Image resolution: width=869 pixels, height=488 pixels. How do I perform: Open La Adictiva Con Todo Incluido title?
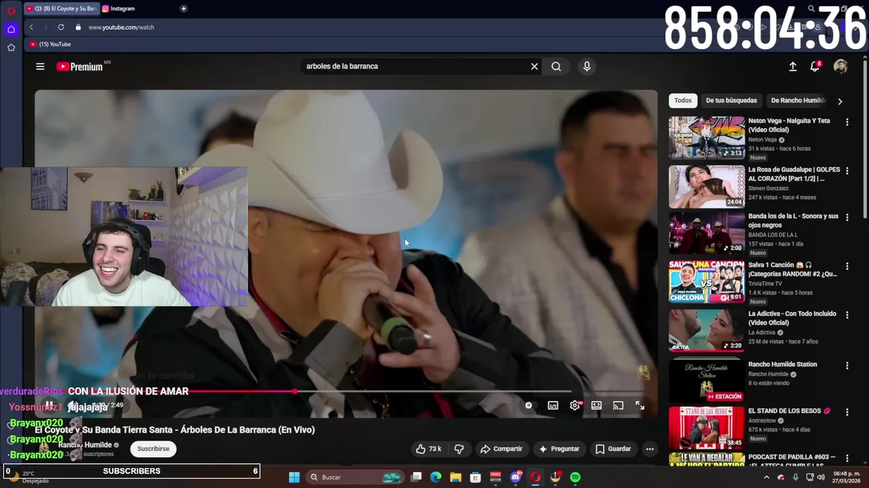792,318
